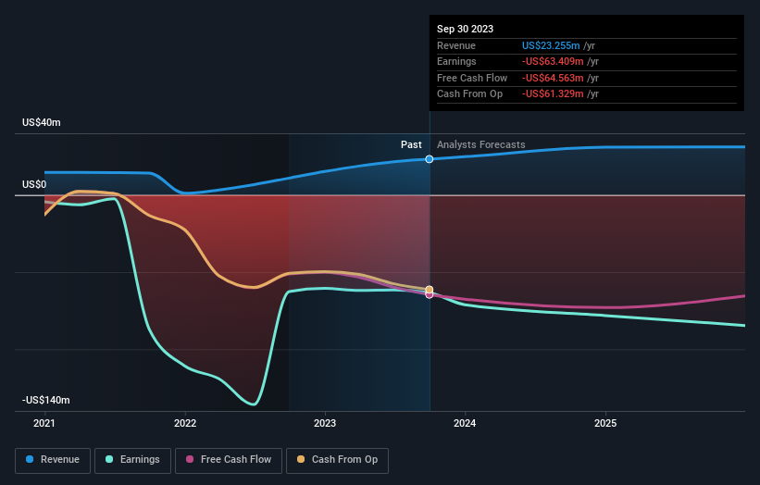Click the Earnings row label in tooltip
The height and width of the screenshot is (485, 760).
(x=456, y=61)
